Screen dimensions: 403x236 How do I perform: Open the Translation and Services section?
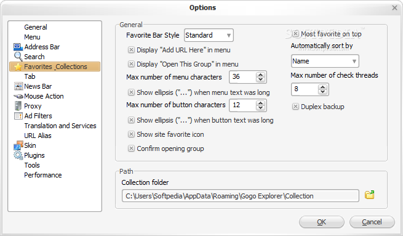pyautogui.click(x=60, y=126)
